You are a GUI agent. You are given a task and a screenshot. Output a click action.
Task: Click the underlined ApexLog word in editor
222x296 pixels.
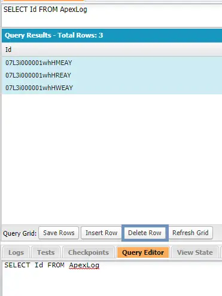tap(84, 265)
